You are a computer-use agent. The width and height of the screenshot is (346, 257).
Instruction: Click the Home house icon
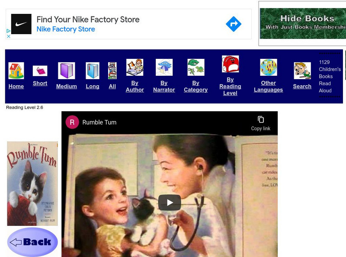tap(16, 71)
